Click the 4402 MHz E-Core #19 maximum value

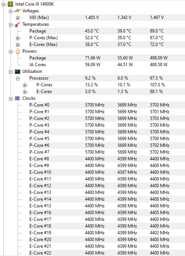[x=160, y=233]
